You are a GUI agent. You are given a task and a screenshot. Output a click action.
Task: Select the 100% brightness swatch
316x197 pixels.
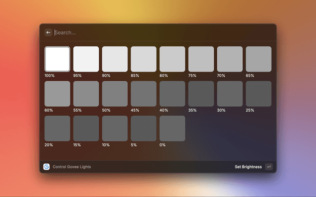[57, 59]
